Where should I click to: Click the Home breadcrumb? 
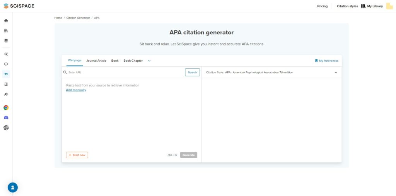58,18
